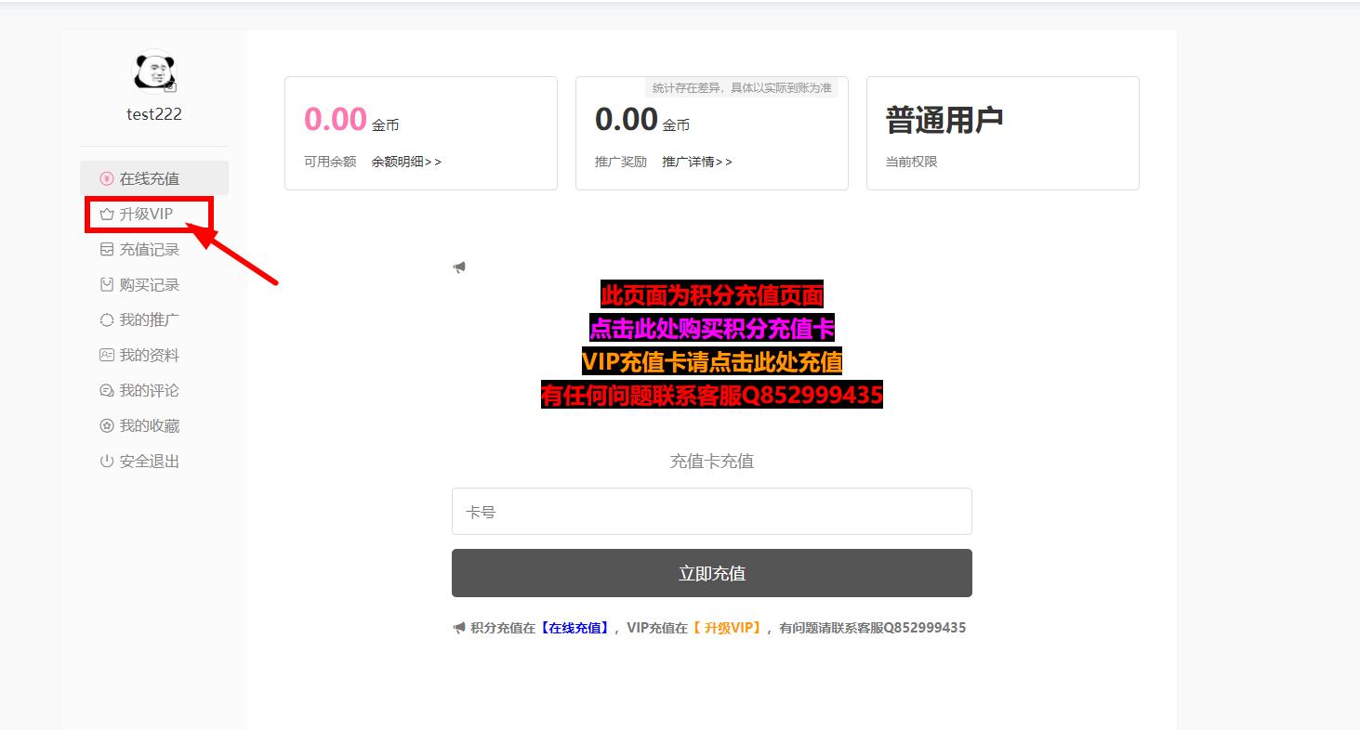View 我的收藏 favorites
This screenshot has height=730, width=1360.
point(154,425)
